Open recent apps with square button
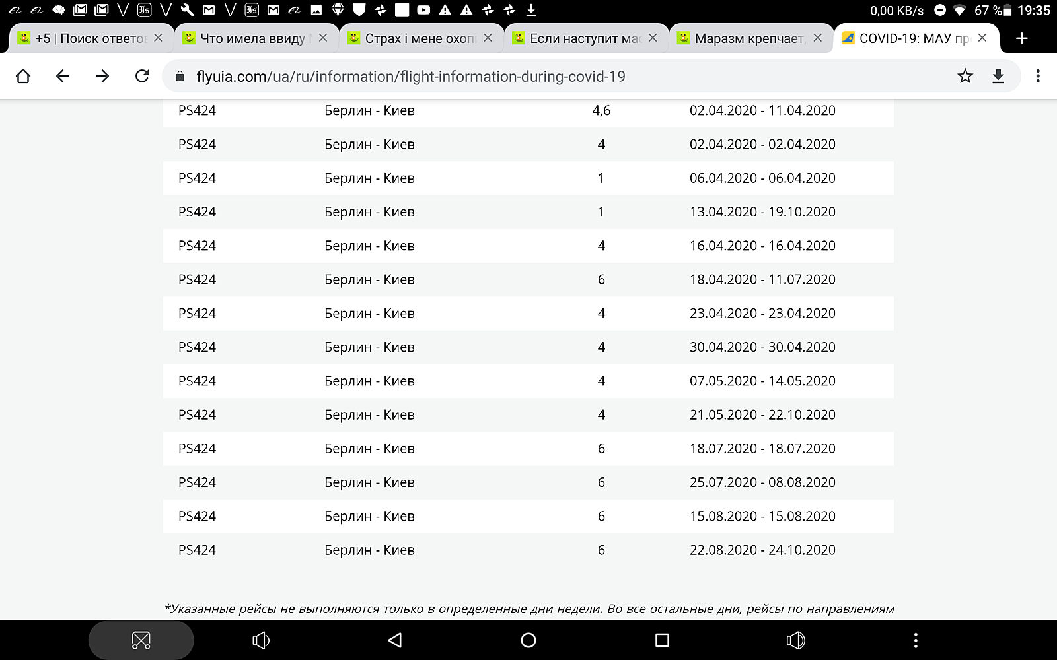This screenshot has width=1057, height=660. pyautogui.click(x=662, y=640)
